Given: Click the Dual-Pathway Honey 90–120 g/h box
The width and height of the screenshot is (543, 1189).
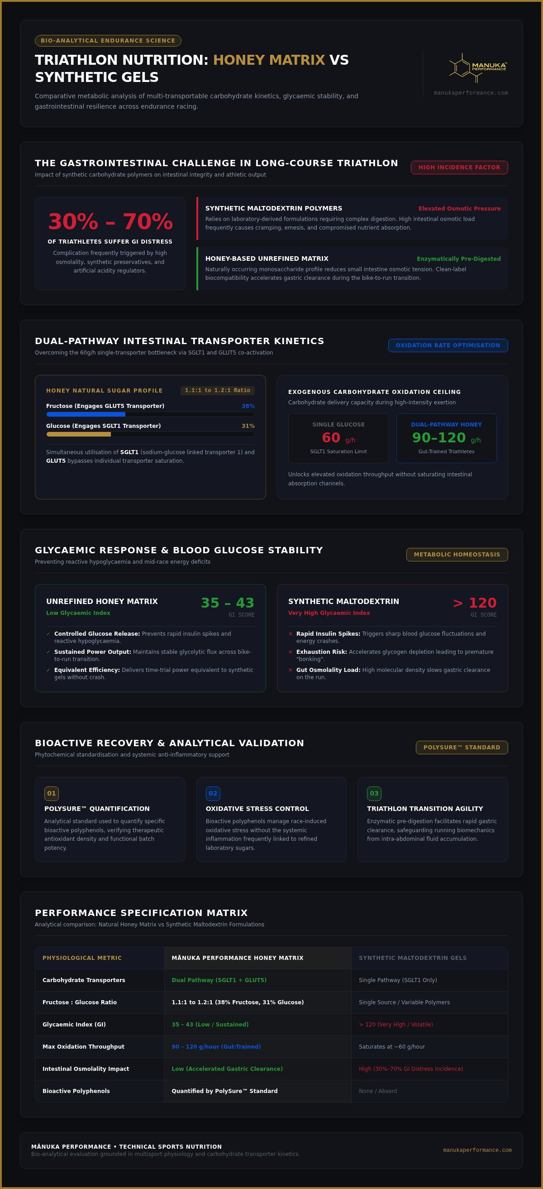Looking at the screenshot, I should pos(446,438).
